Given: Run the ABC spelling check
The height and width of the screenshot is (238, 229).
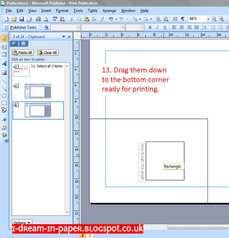Looking at the screenshot, I should [x=55, y=19].
